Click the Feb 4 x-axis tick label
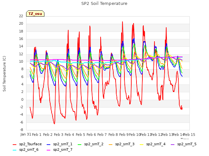Screen dimensions: 209x156 click(69, 135)
